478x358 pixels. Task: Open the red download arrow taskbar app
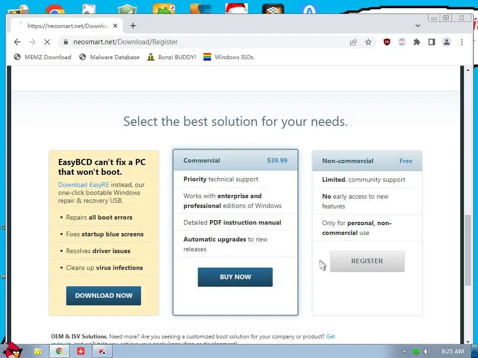pyautogui.click(x=81, y=351)
